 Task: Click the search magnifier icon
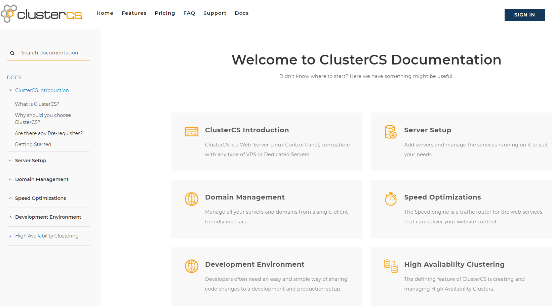coord(12,53)
